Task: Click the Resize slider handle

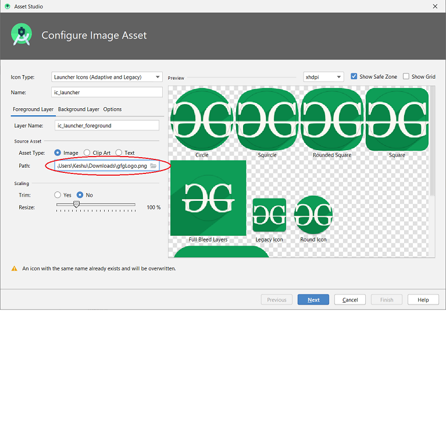Action: (76, 204)
